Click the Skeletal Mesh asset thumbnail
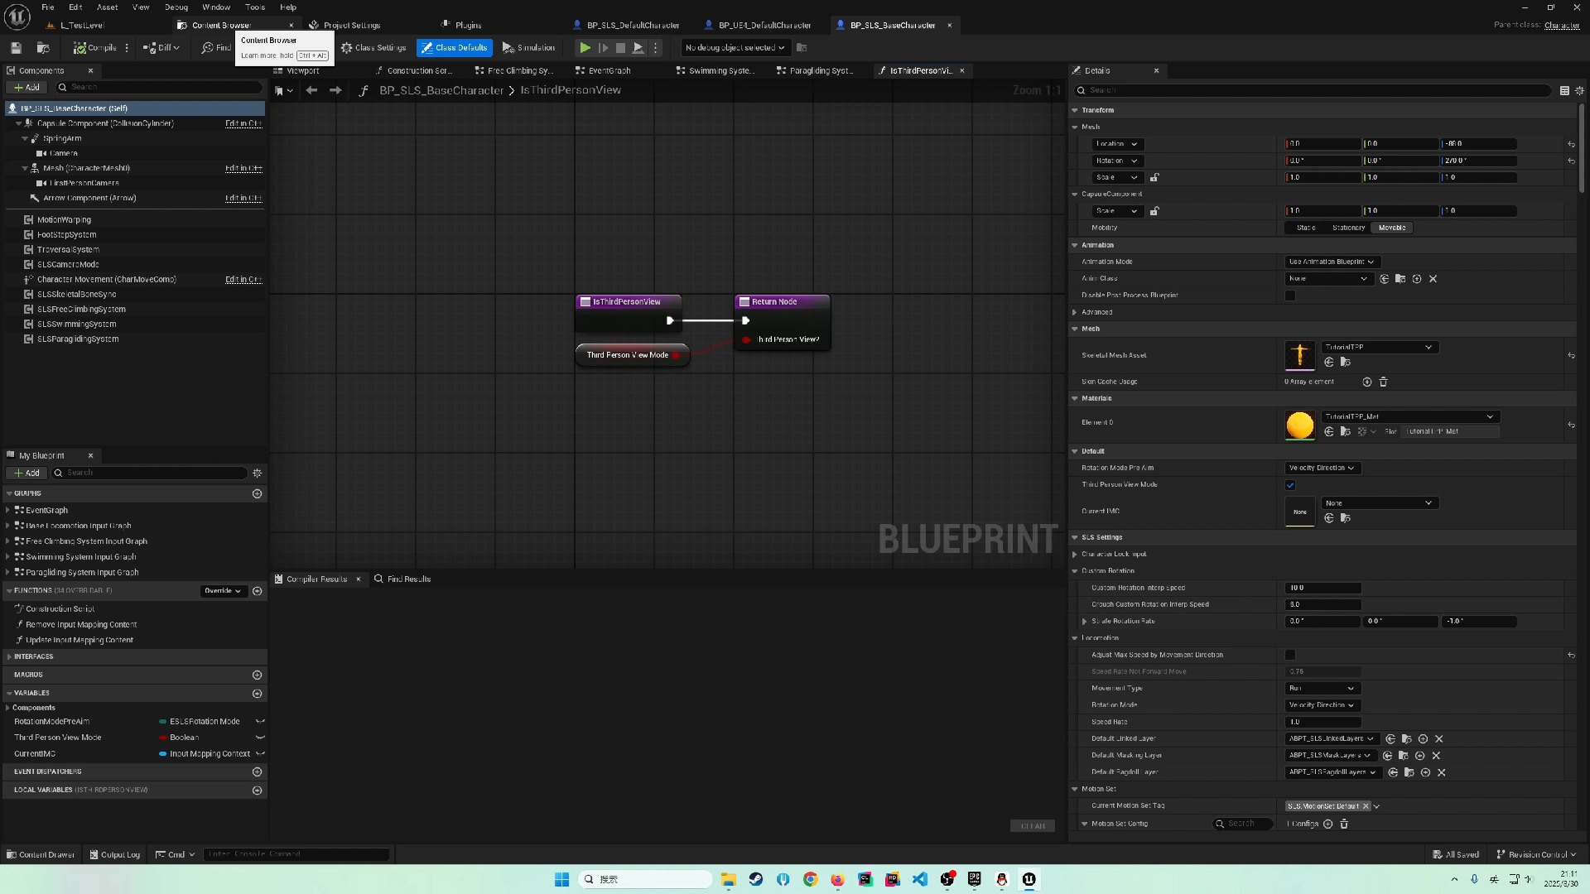Image resolution: width=1590 pixels, height=894 pixels. [x=1299, y=356]
